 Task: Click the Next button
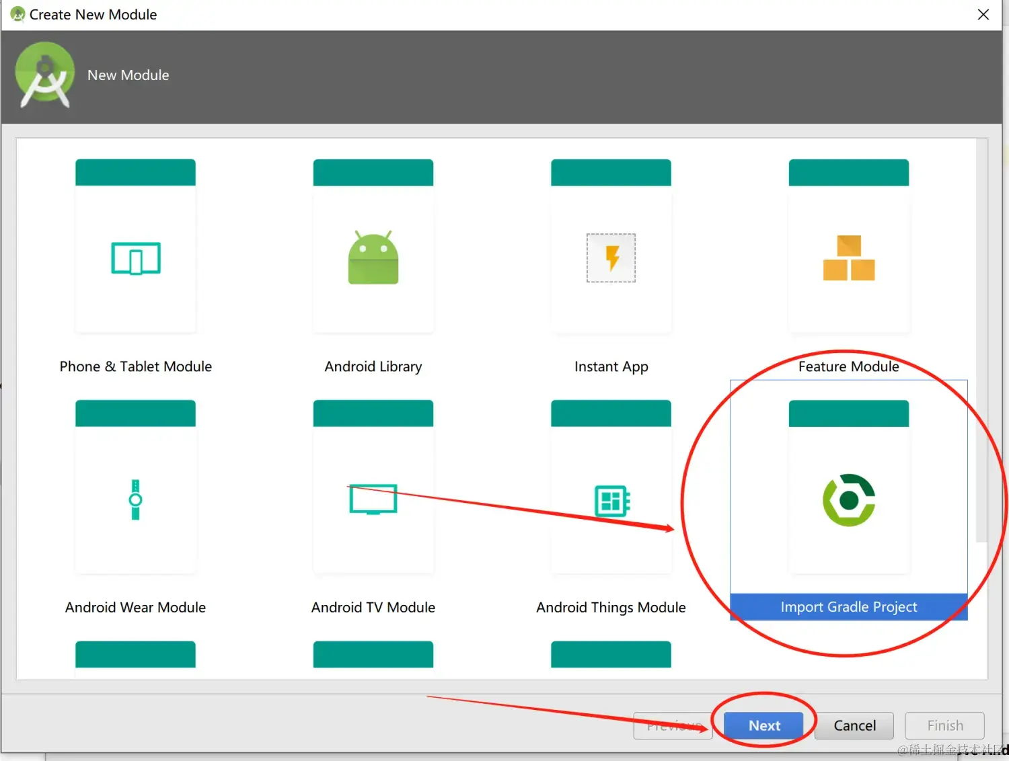tap(763, 725)
